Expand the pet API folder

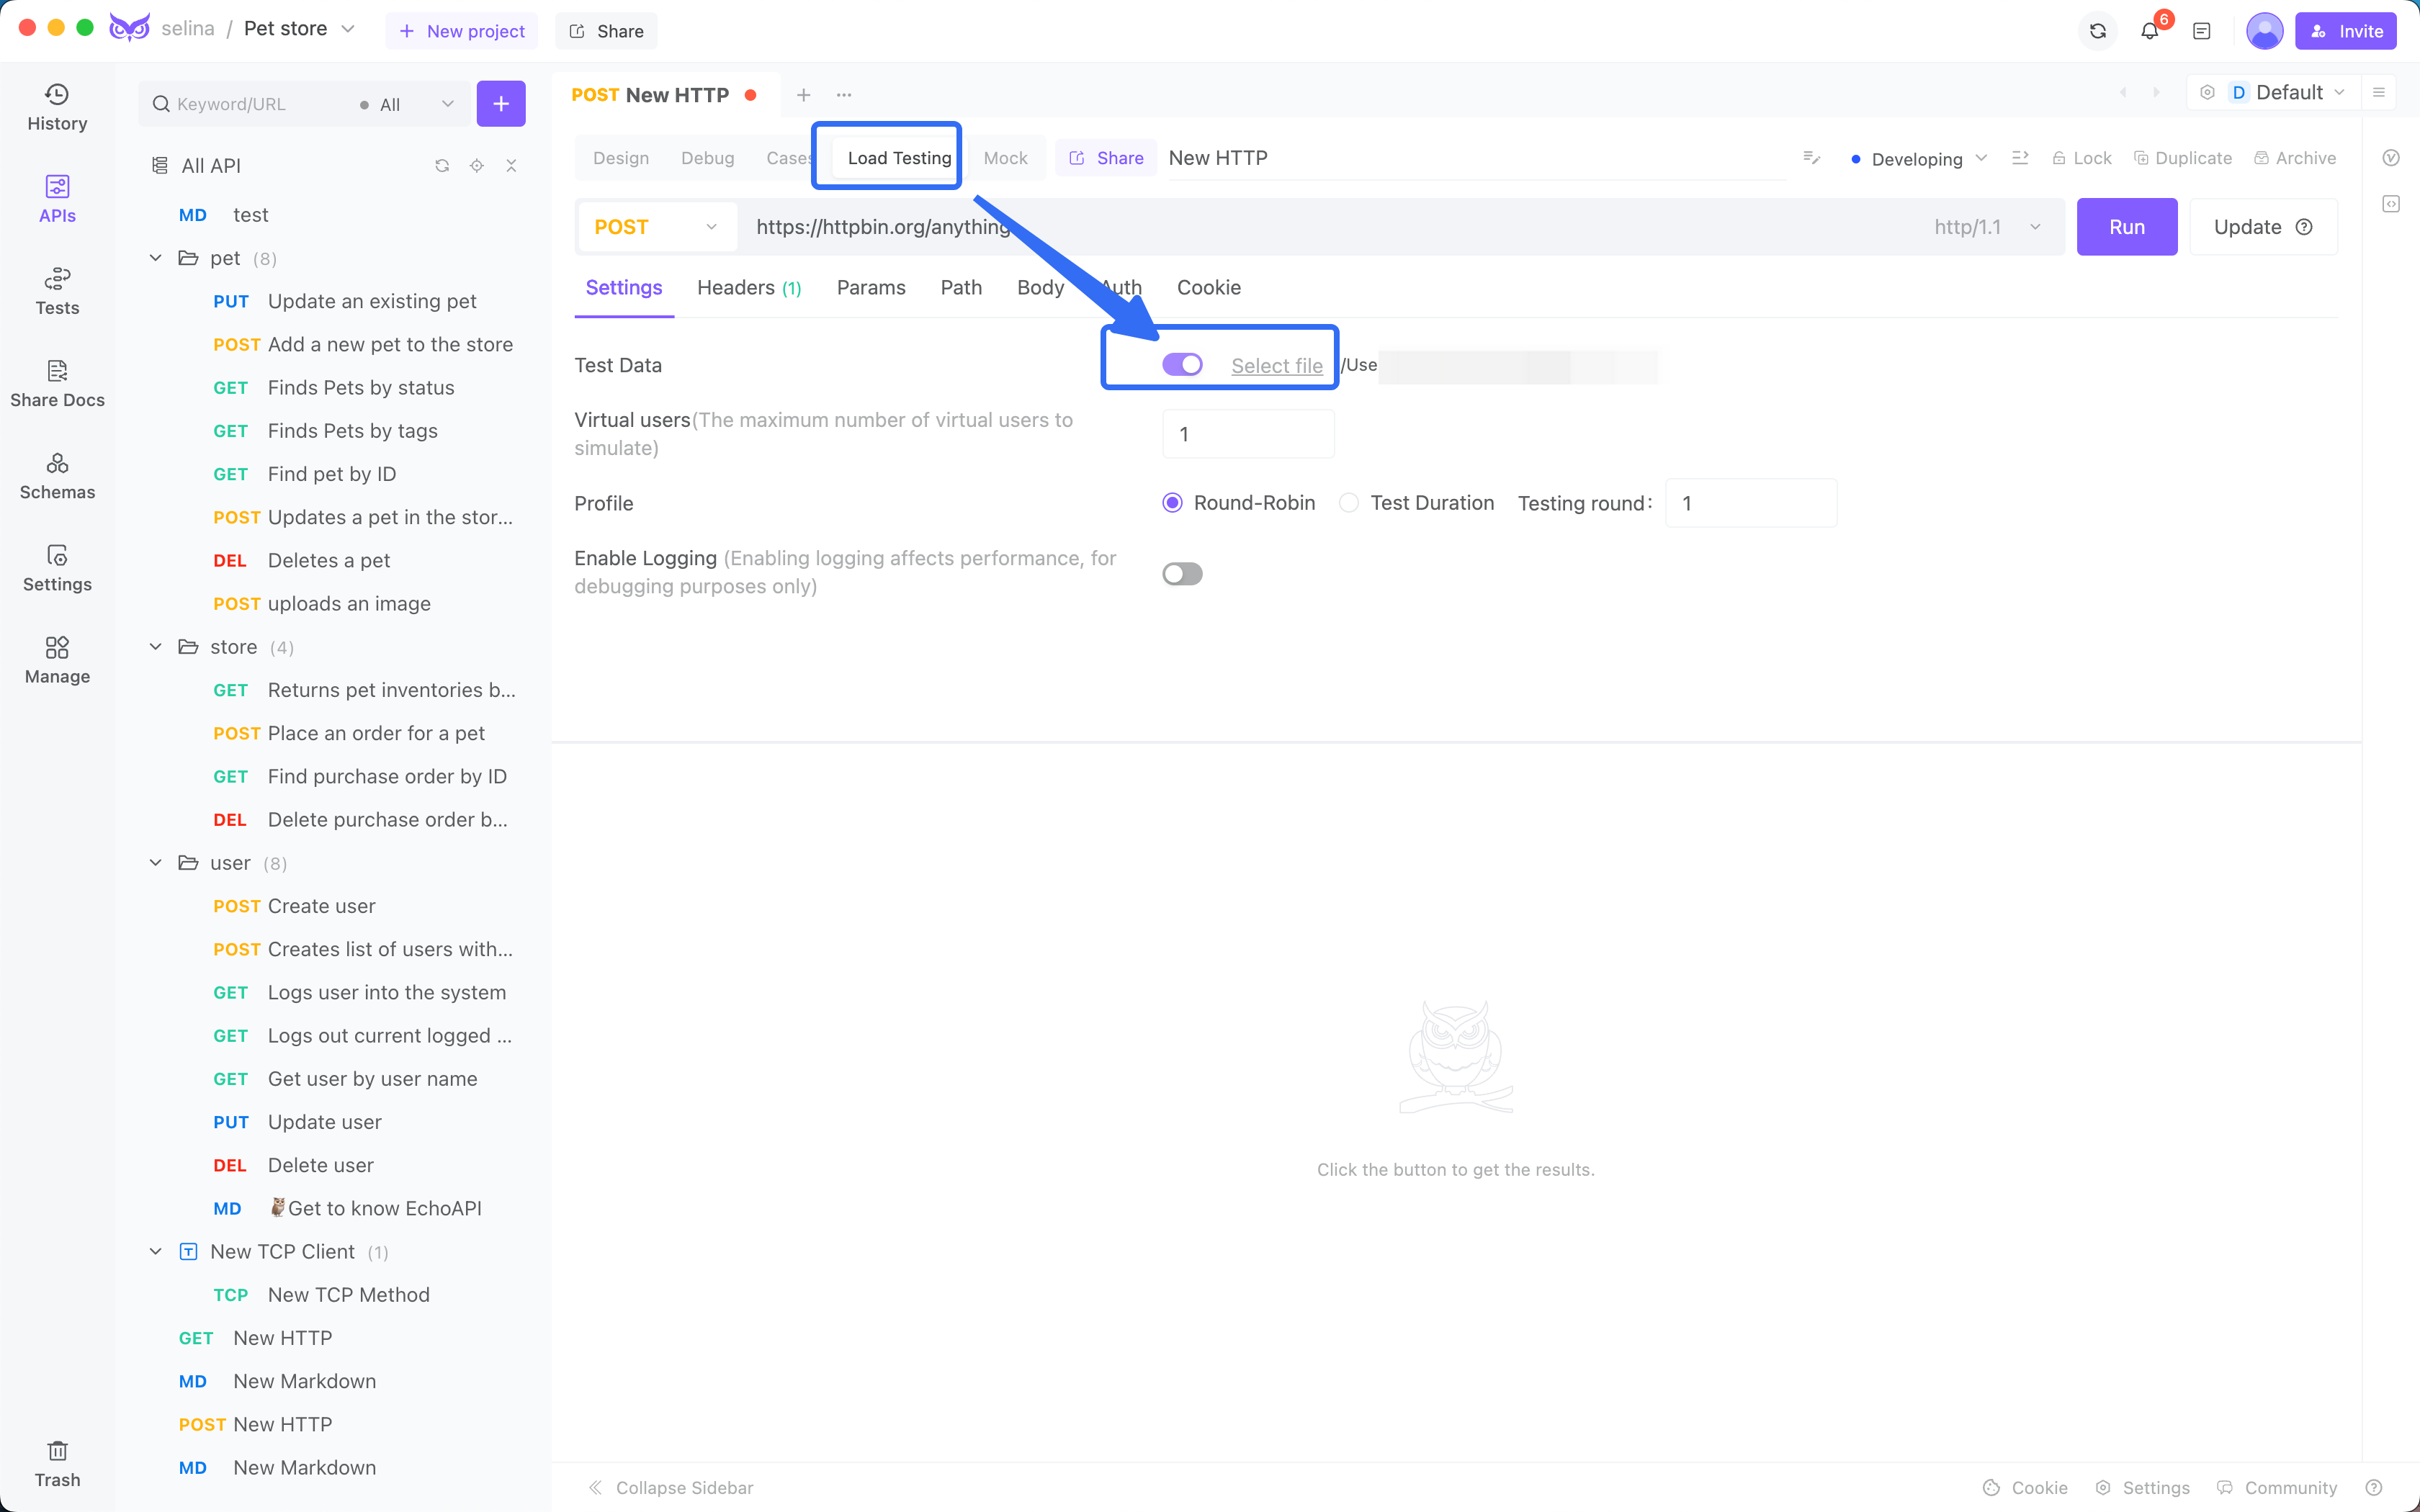point(158,258)
